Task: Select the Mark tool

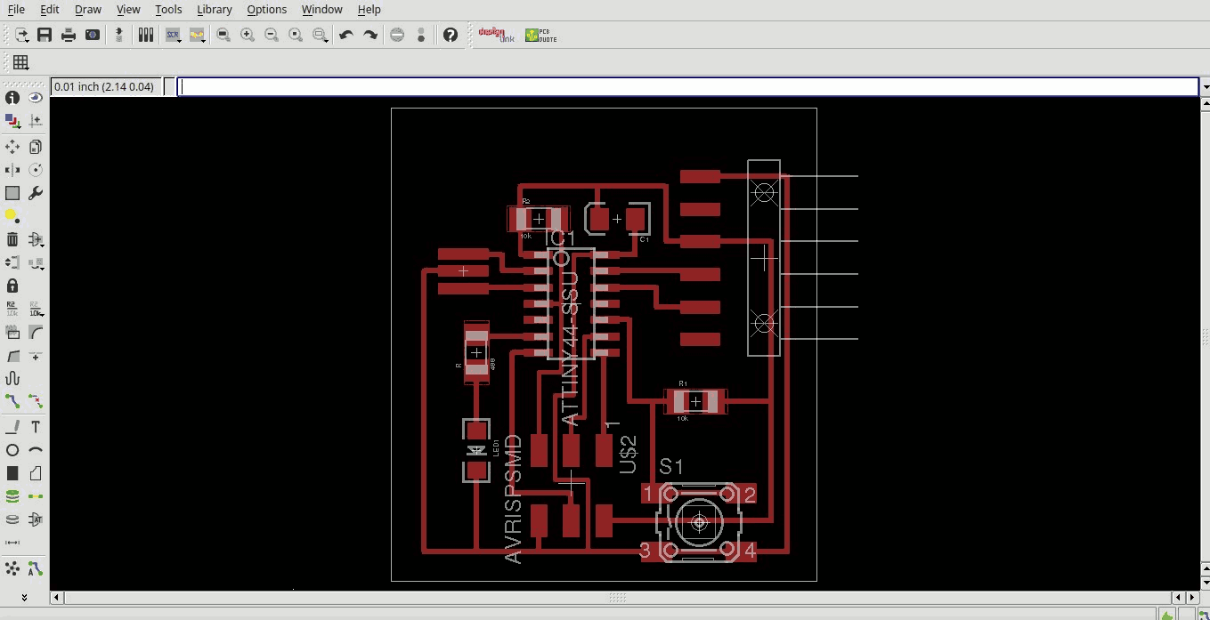Action: tap(36, 120)
